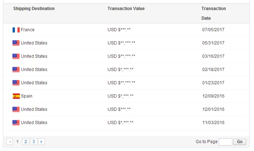
Task: Click US flag in 02/18/2017 row
Action: [16, 70]
